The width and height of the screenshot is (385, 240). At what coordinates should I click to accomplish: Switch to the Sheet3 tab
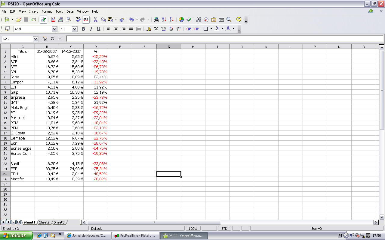click(59, 222)
